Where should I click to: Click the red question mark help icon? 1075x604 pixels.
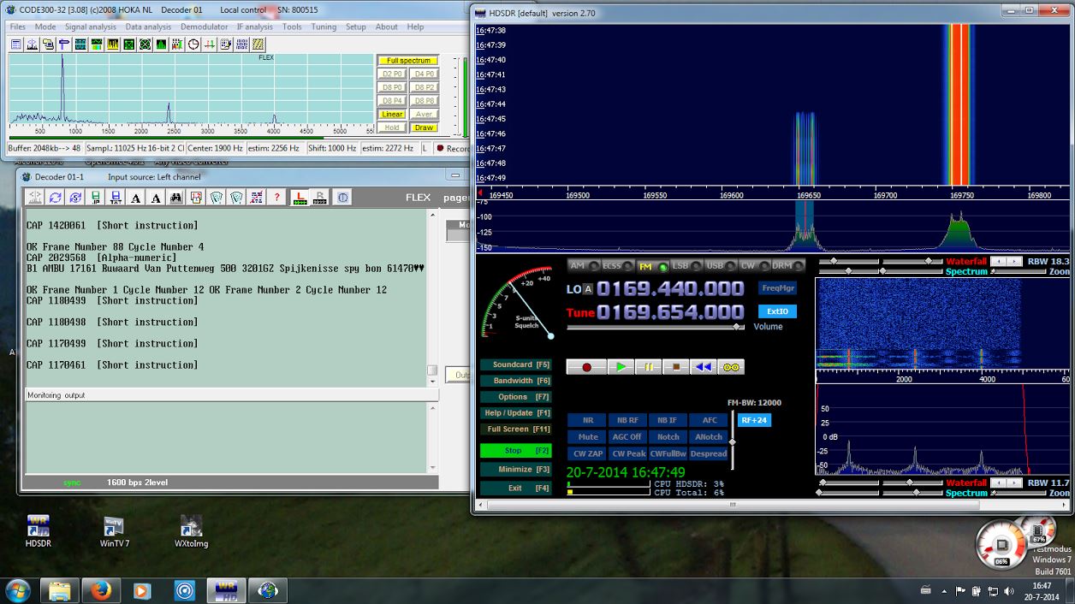pos(276,198)
